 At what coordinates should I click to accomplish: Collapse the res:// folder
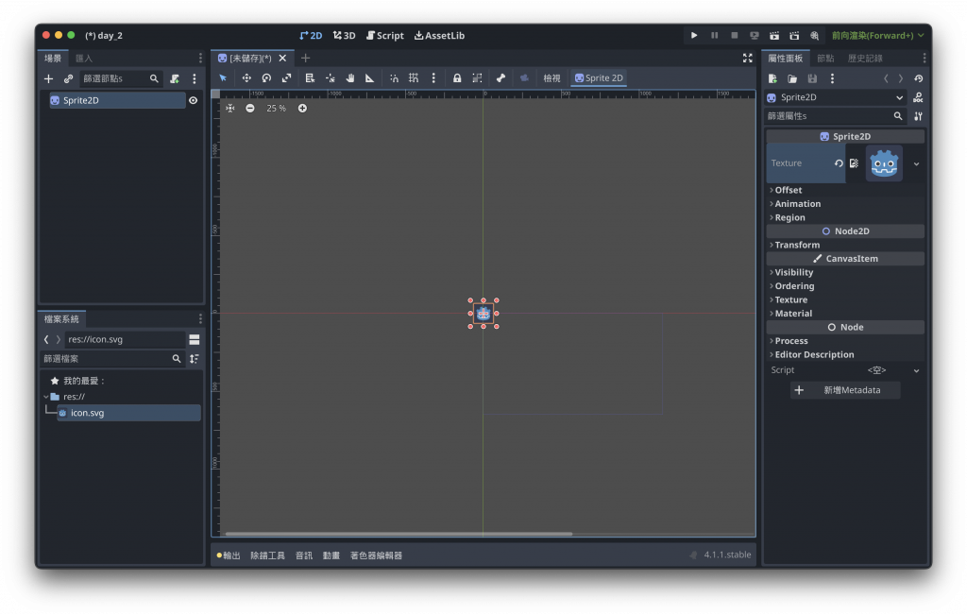point(46,397)
